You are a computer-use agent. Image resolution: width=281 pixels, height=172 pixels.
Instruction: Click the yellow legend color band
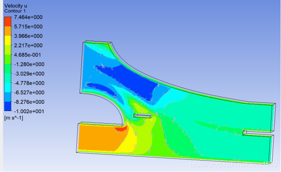coord(8,41)
